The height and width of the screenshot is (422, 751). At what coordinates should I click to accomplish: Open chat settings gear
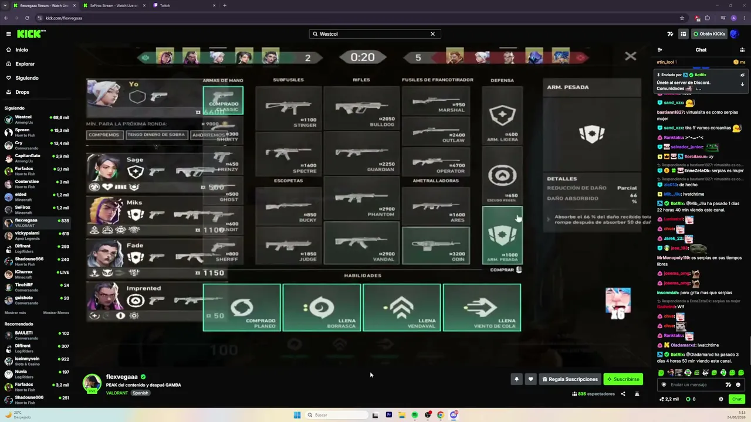click(721, 399)
